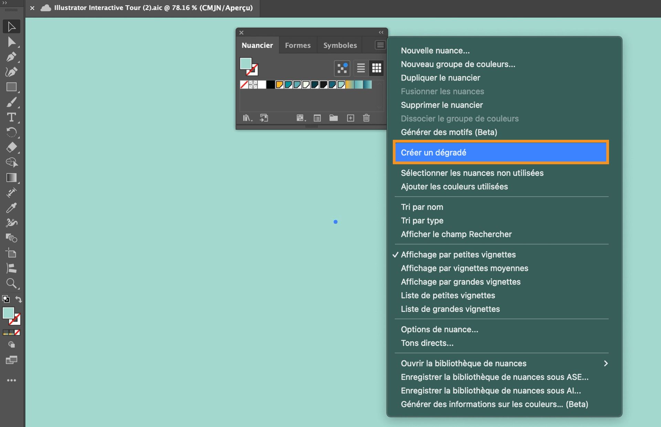Select the Eraser tool
Image resolution: width=661 pixels, height=427 pixels.
[x=11, y=147]
